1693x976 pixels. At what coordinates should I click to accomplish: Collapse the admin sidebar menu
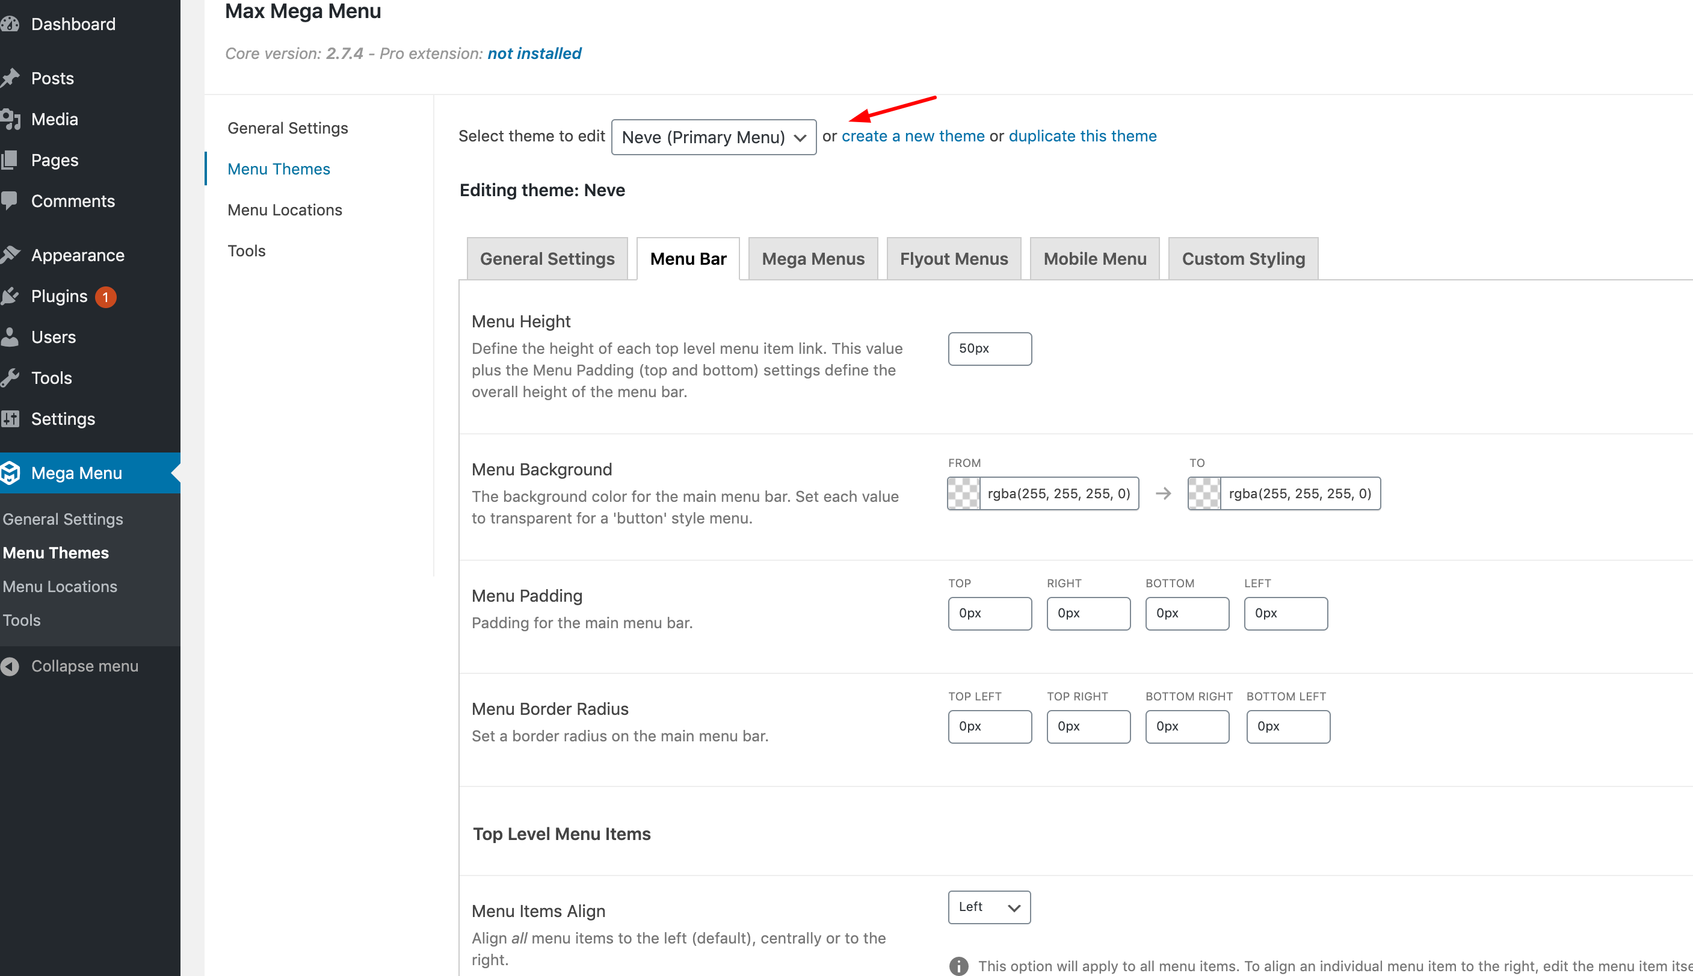pos(10,666)
